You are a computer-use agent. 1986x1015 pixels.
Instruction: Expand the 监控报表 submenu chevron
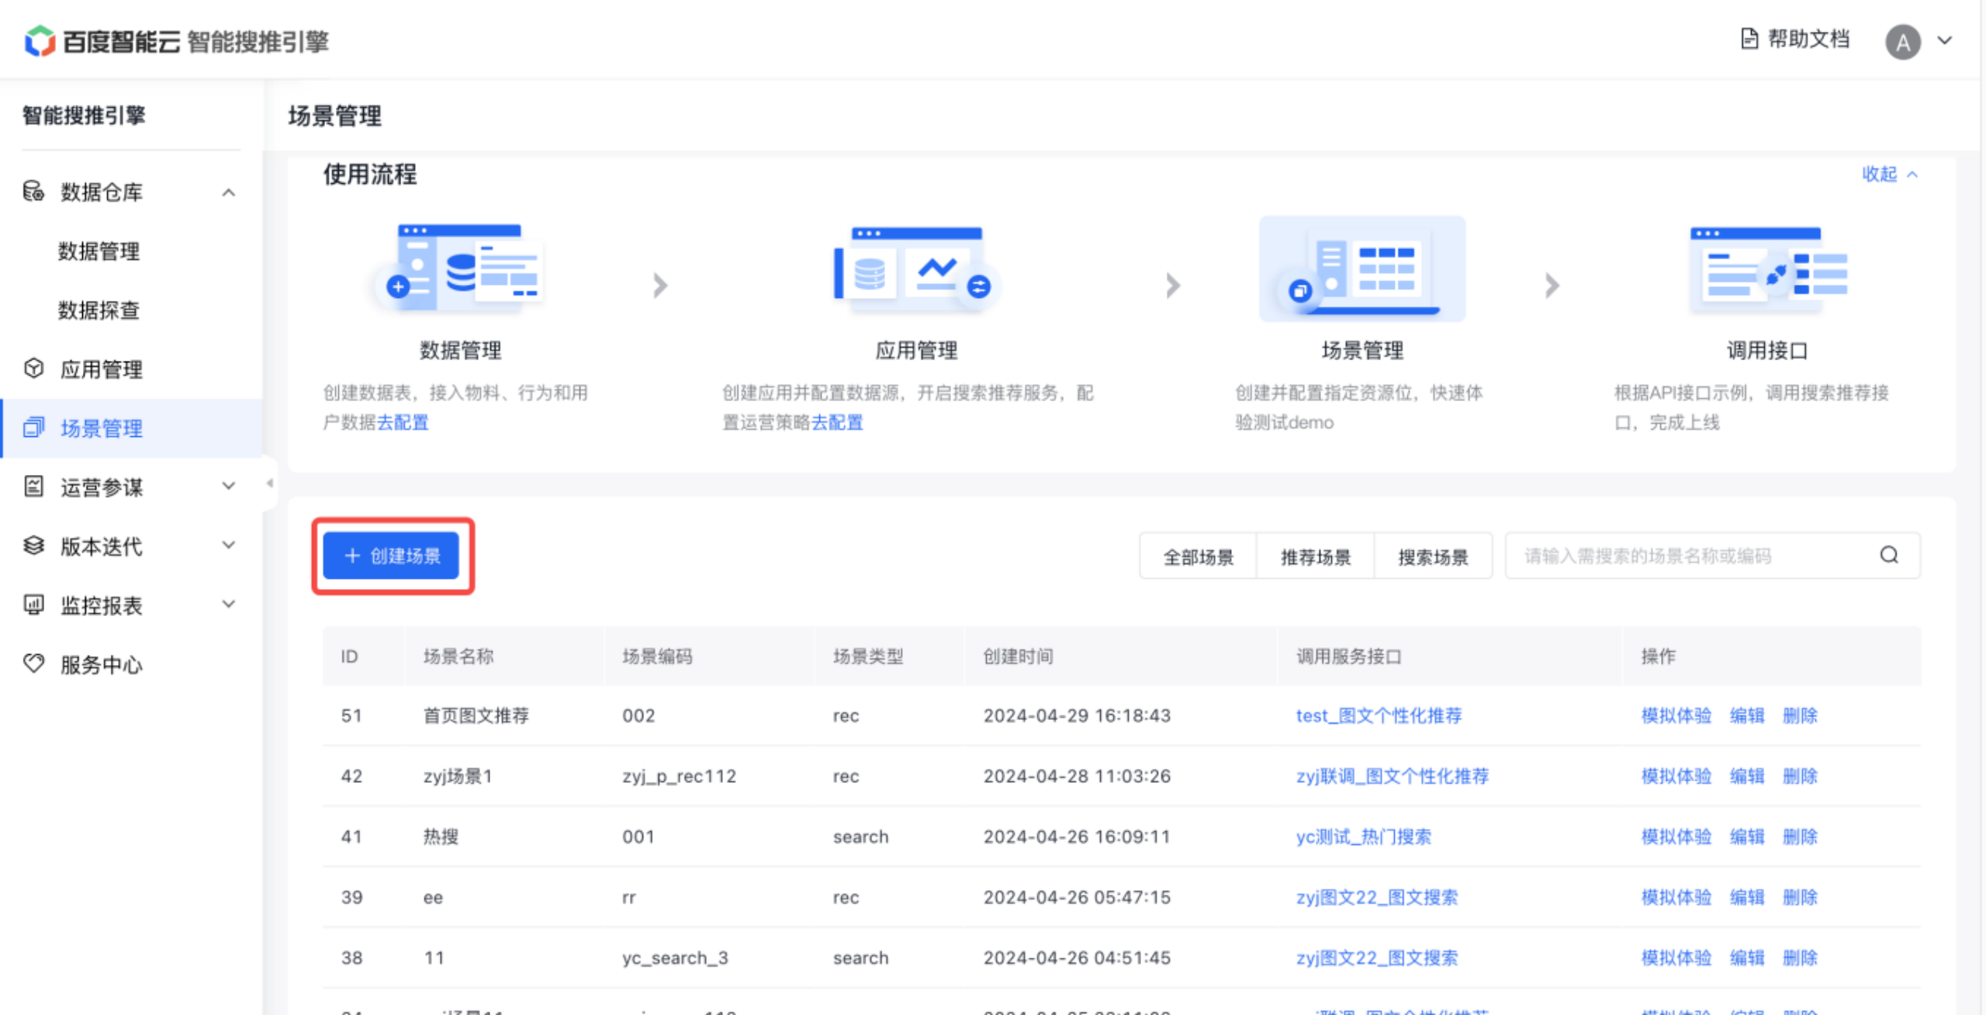coord(228,604)
